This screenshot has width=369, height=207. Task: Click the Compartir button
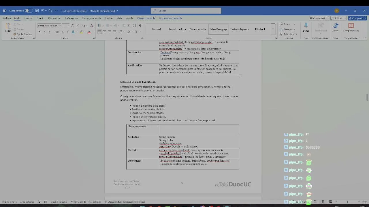357,18
